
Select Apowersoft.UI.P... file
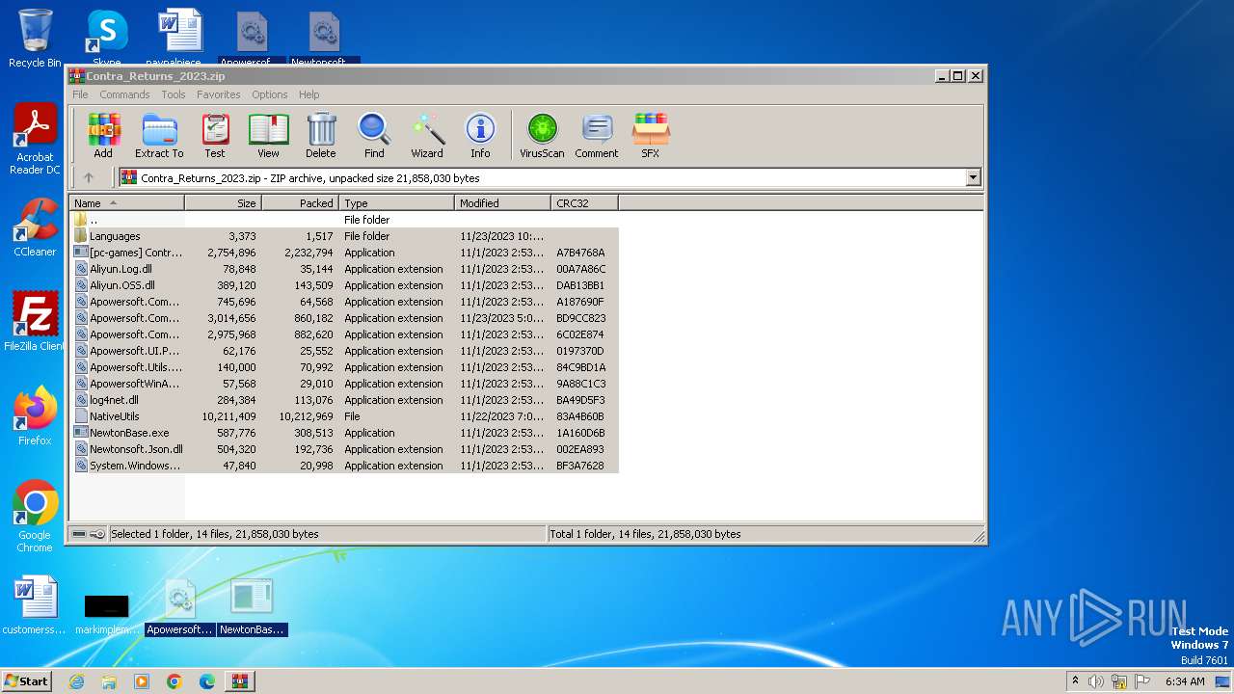[x=344, y=351]
